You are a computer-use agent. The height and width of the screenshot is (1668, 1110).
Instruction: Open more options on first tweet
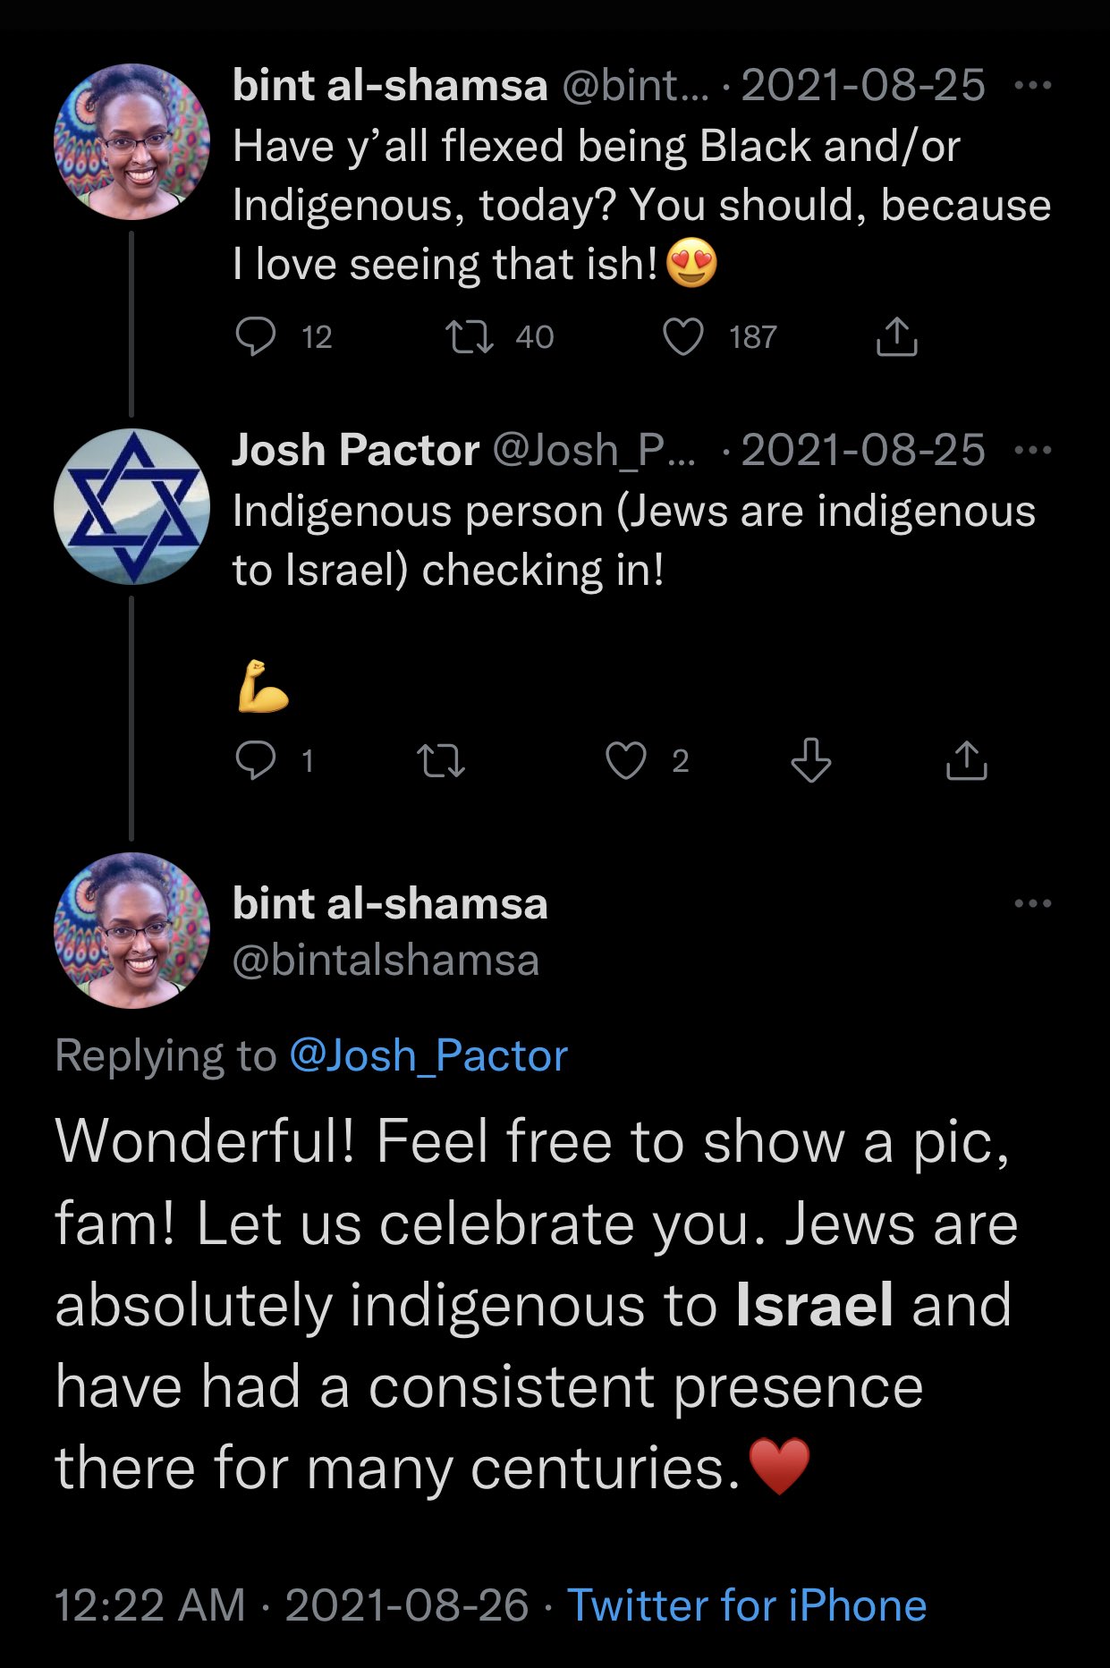[x=1033, y=86]
